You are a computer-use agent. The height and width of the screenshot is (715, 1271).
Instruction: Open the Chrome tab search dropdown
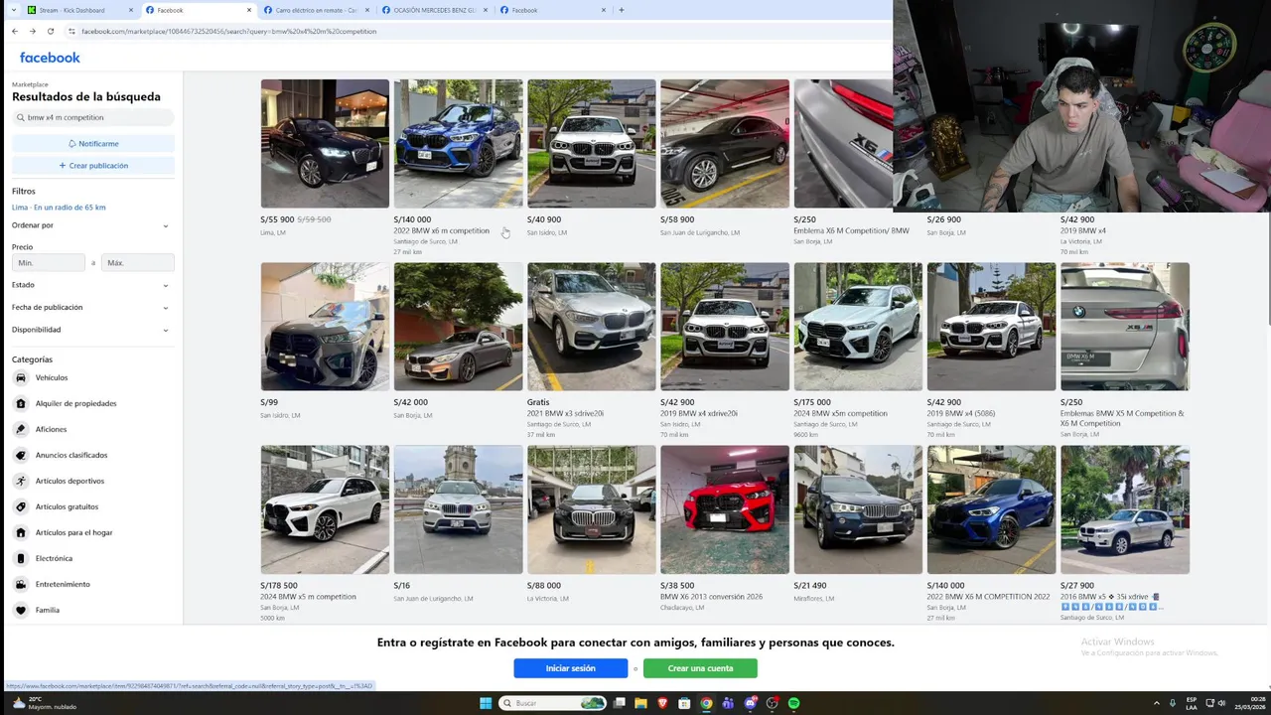(x=13, y=10)
